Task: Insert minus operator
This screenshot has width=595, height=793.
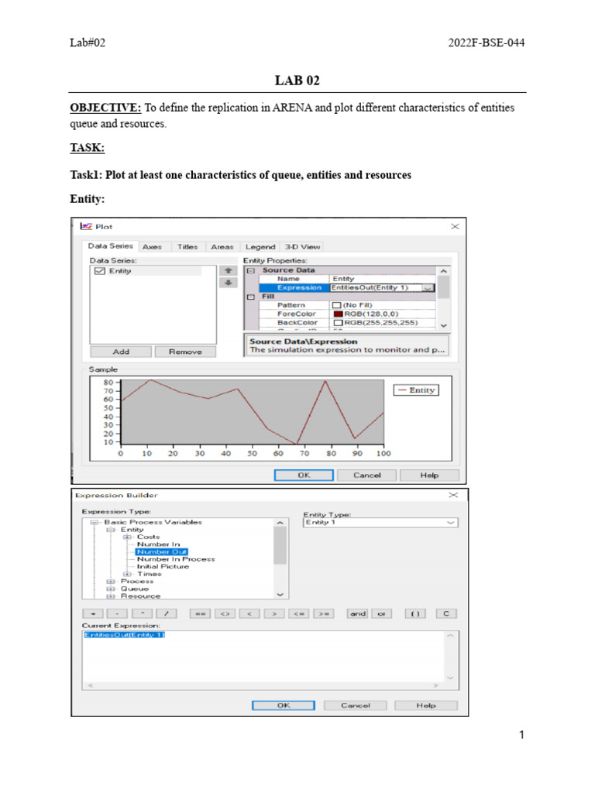Action: tap(118, 613)
